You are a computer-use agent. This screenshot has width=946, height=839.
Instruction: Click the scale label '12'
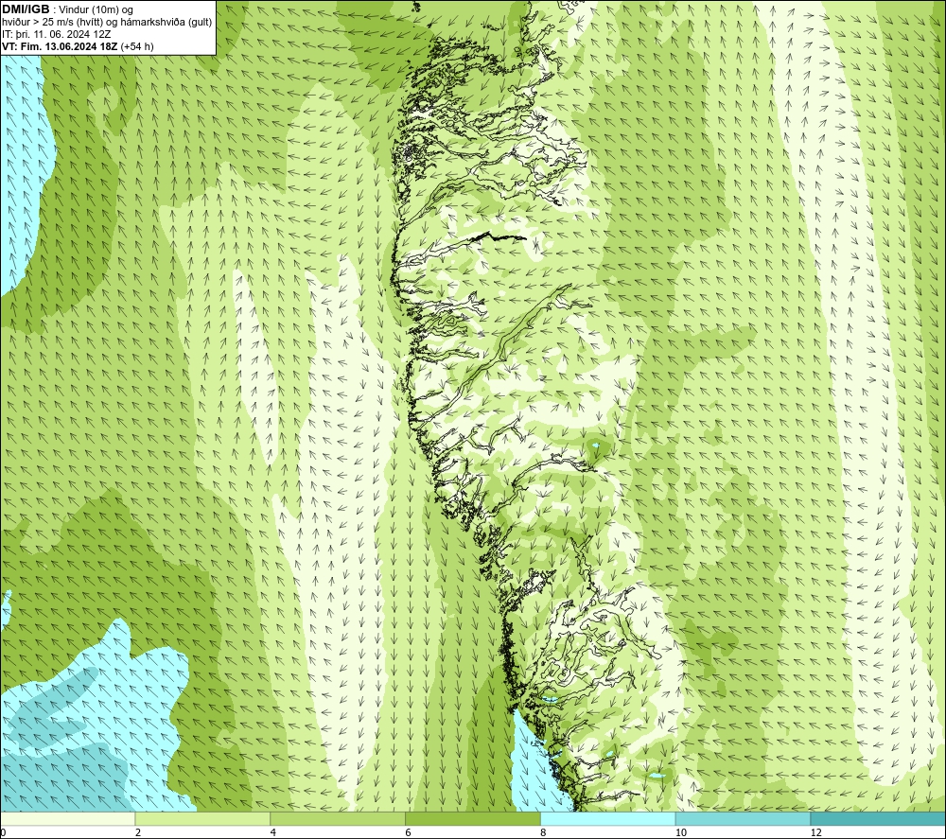[x=816, y=832]
